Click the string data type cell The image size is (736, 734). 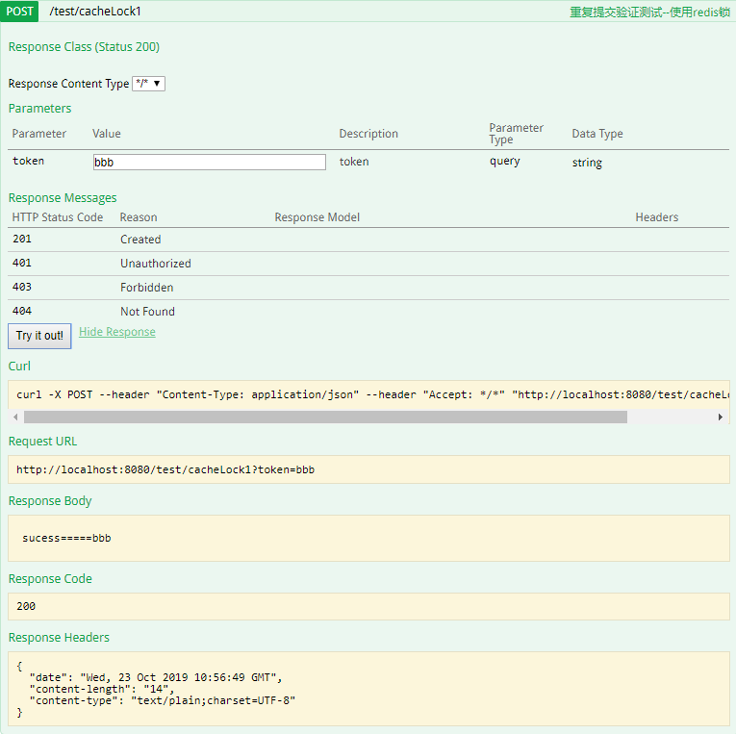[587, 163]
